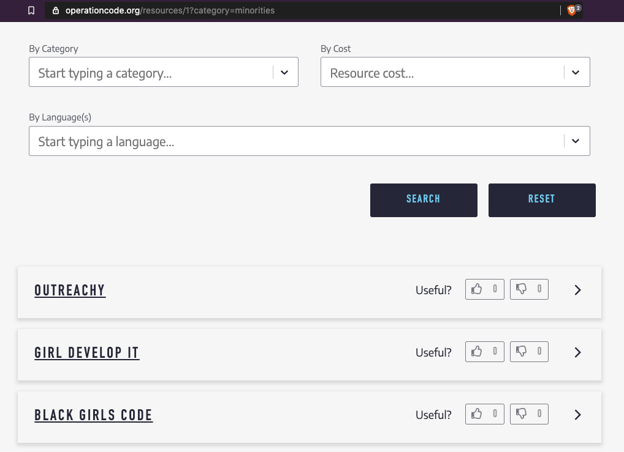Open the Outreachy resource link
624x452 pixels.
pos(70,290)
